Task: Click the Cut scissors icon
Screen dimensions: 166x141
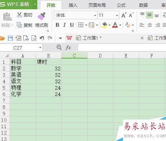Action: coord(19,15)
